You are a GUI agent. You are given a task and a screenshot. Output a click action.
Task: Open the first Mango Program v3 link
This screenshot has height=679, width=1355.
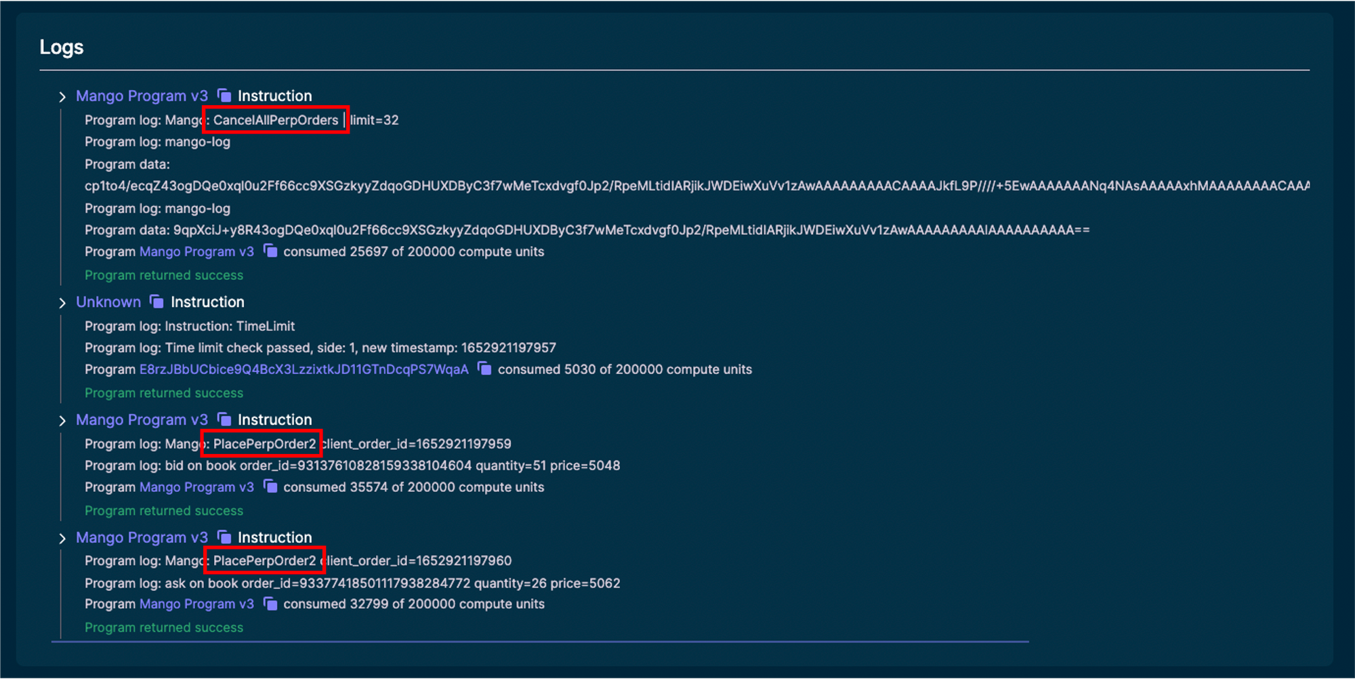[142, 96]
